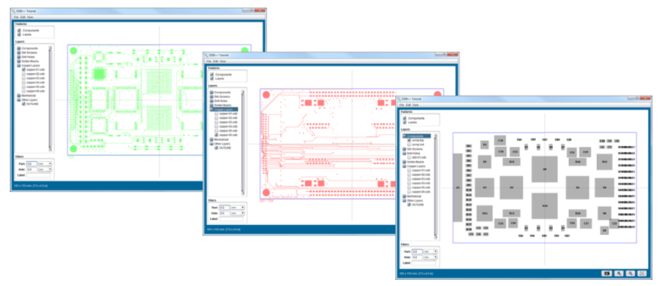Click the zoom-out magnifier button in front window
660x286 pixels.
click(630, 273)
